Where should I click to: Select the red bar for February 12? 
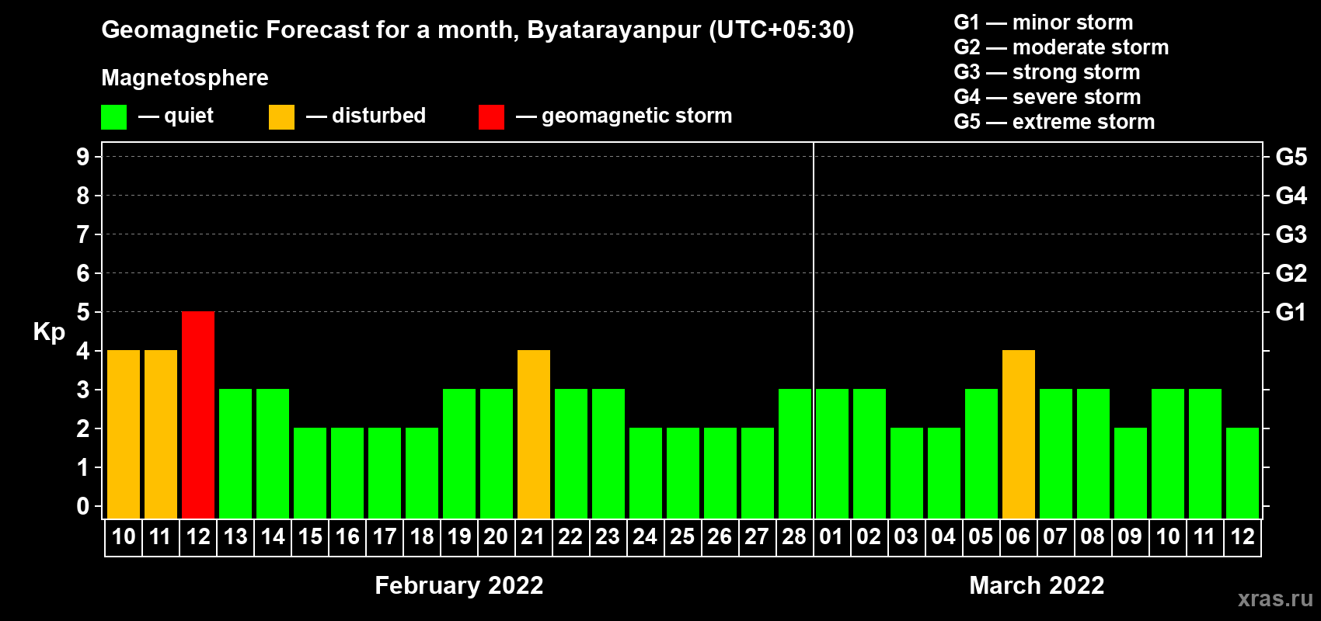coord(198,415)
